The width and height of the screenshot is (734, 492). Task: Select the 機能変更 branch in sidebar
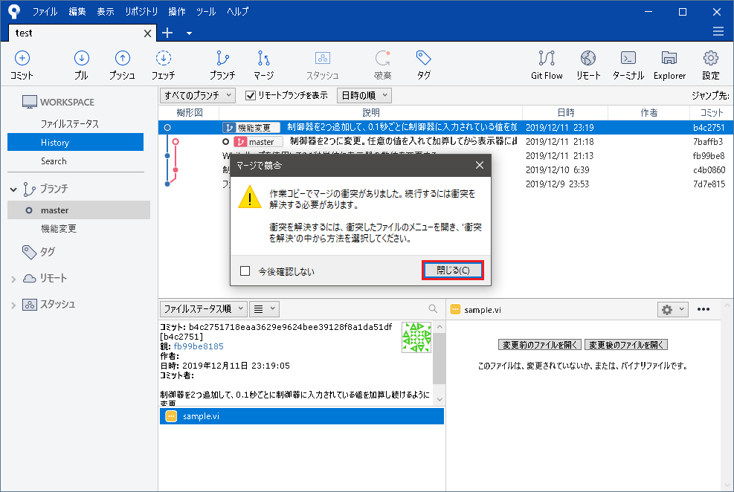point(59,229)
